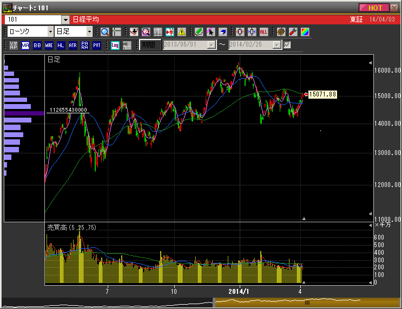Click the yellow warning triangle icon
Image resolution: width=402 pixels, height=309 pixels.
[181, 32]
